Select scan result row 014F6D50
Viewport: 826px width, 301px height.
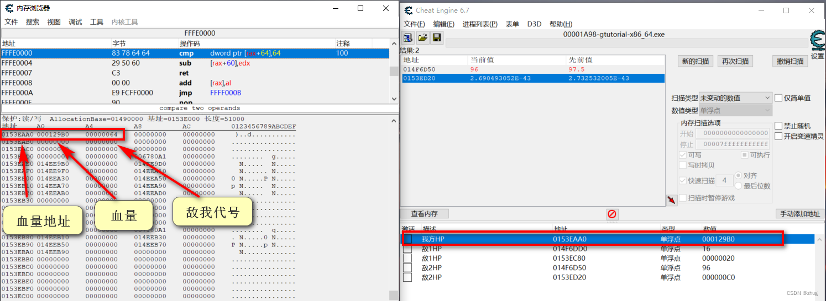tap(533, 69)
